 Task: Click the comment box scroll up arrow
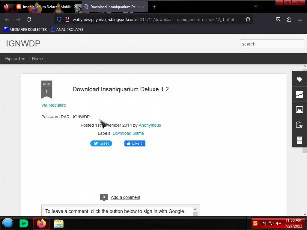[x=195, y=209]
